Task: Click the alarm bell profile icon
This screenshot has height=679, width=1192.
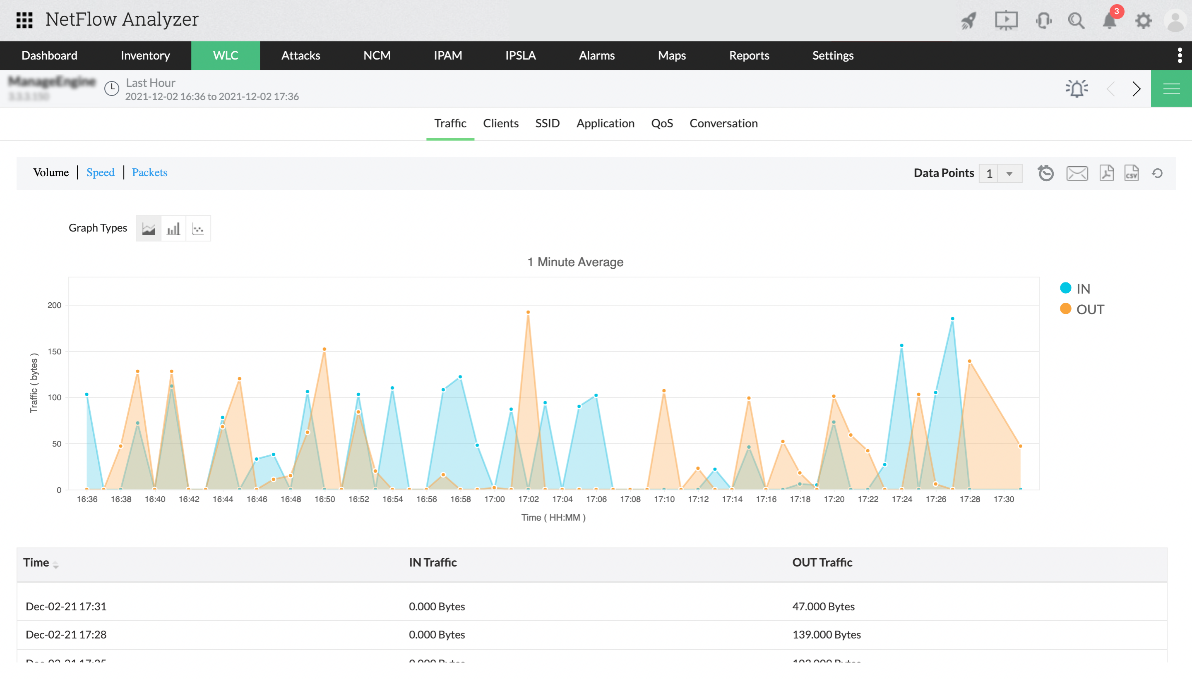Action: pyautogui.click(x=1077, y=88)
